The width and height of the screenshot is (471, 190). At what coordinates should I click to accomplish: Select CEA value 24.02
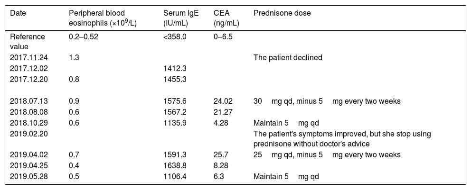pyautogui.click(x=223, y=101)
